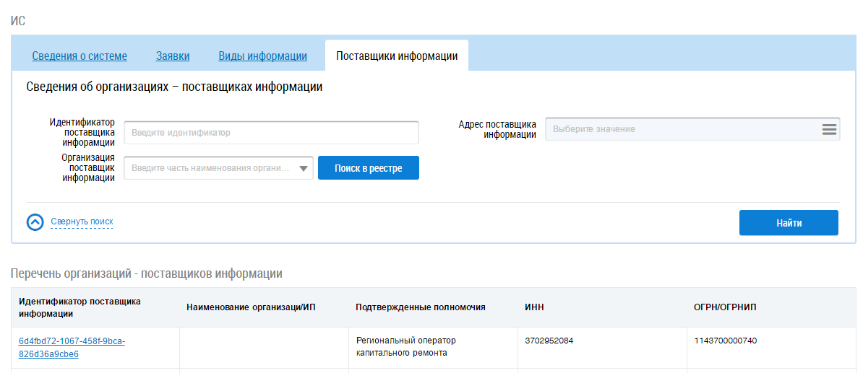Select the Поставщики информации tab

pyautogui.click(x=397, y=56)
